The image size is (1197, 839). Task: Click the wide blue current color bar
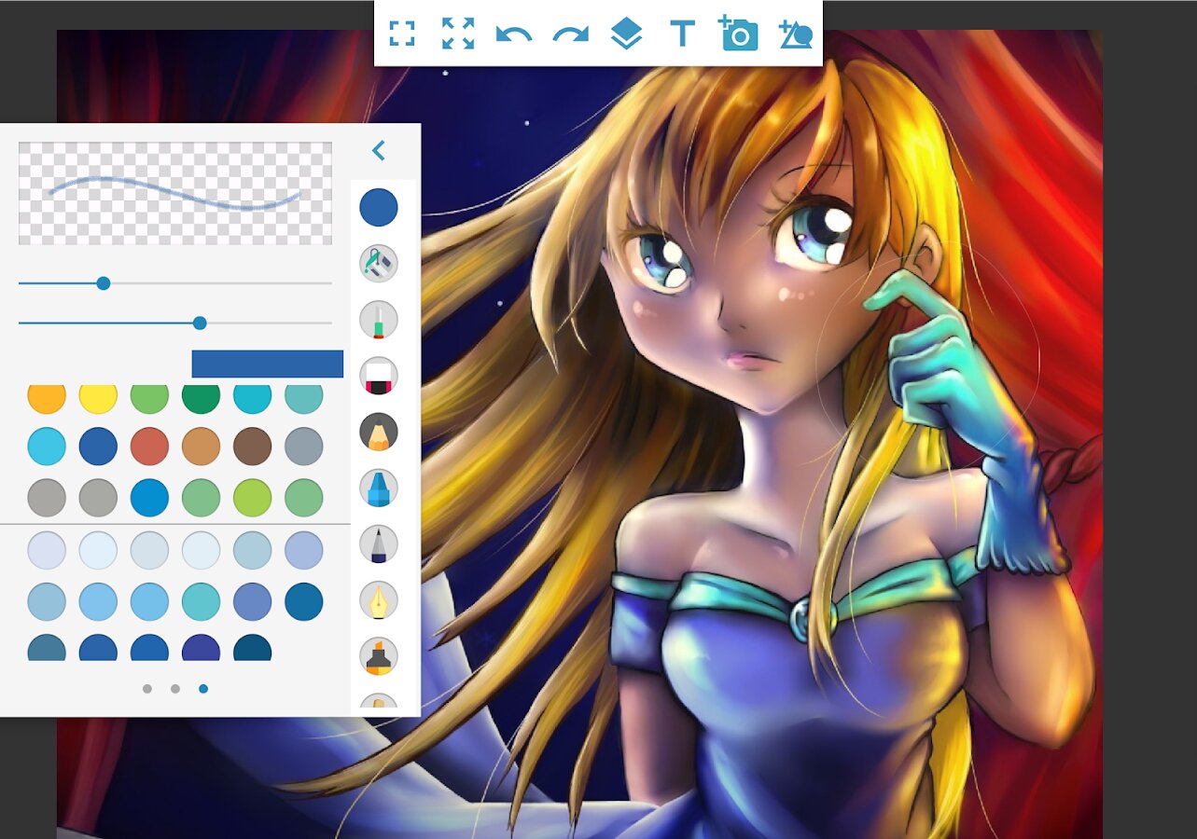tap(268, 364)
